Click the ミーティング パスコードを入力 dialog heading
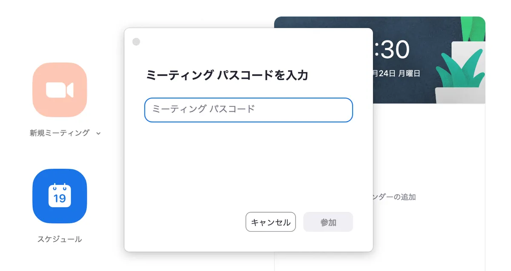 (x=227, y=75)
